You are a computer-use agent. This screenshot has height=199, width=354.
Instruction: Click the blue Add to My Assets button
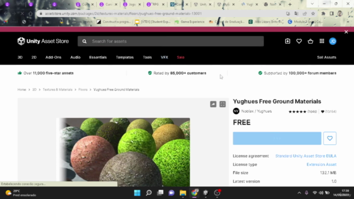click(277, 138)
